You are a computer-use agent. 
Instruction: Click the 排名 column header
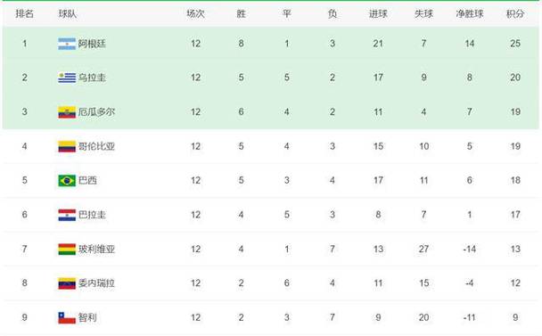click(25, 14)
